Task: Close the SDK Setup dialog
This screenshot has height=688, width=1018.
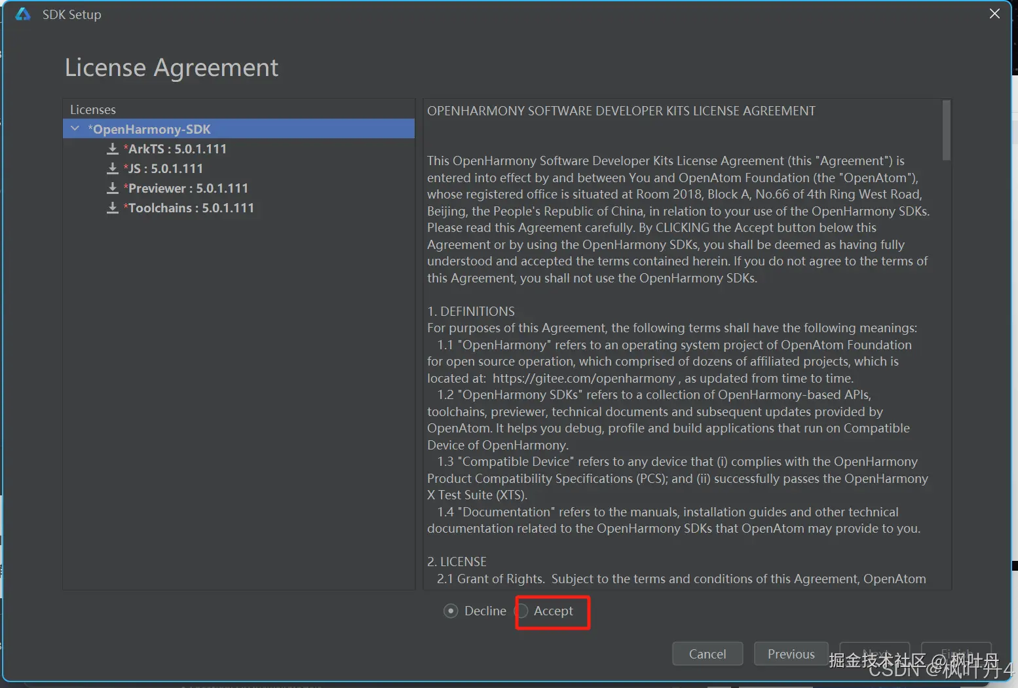Action: pyautogui.click(x=994, y=14)
